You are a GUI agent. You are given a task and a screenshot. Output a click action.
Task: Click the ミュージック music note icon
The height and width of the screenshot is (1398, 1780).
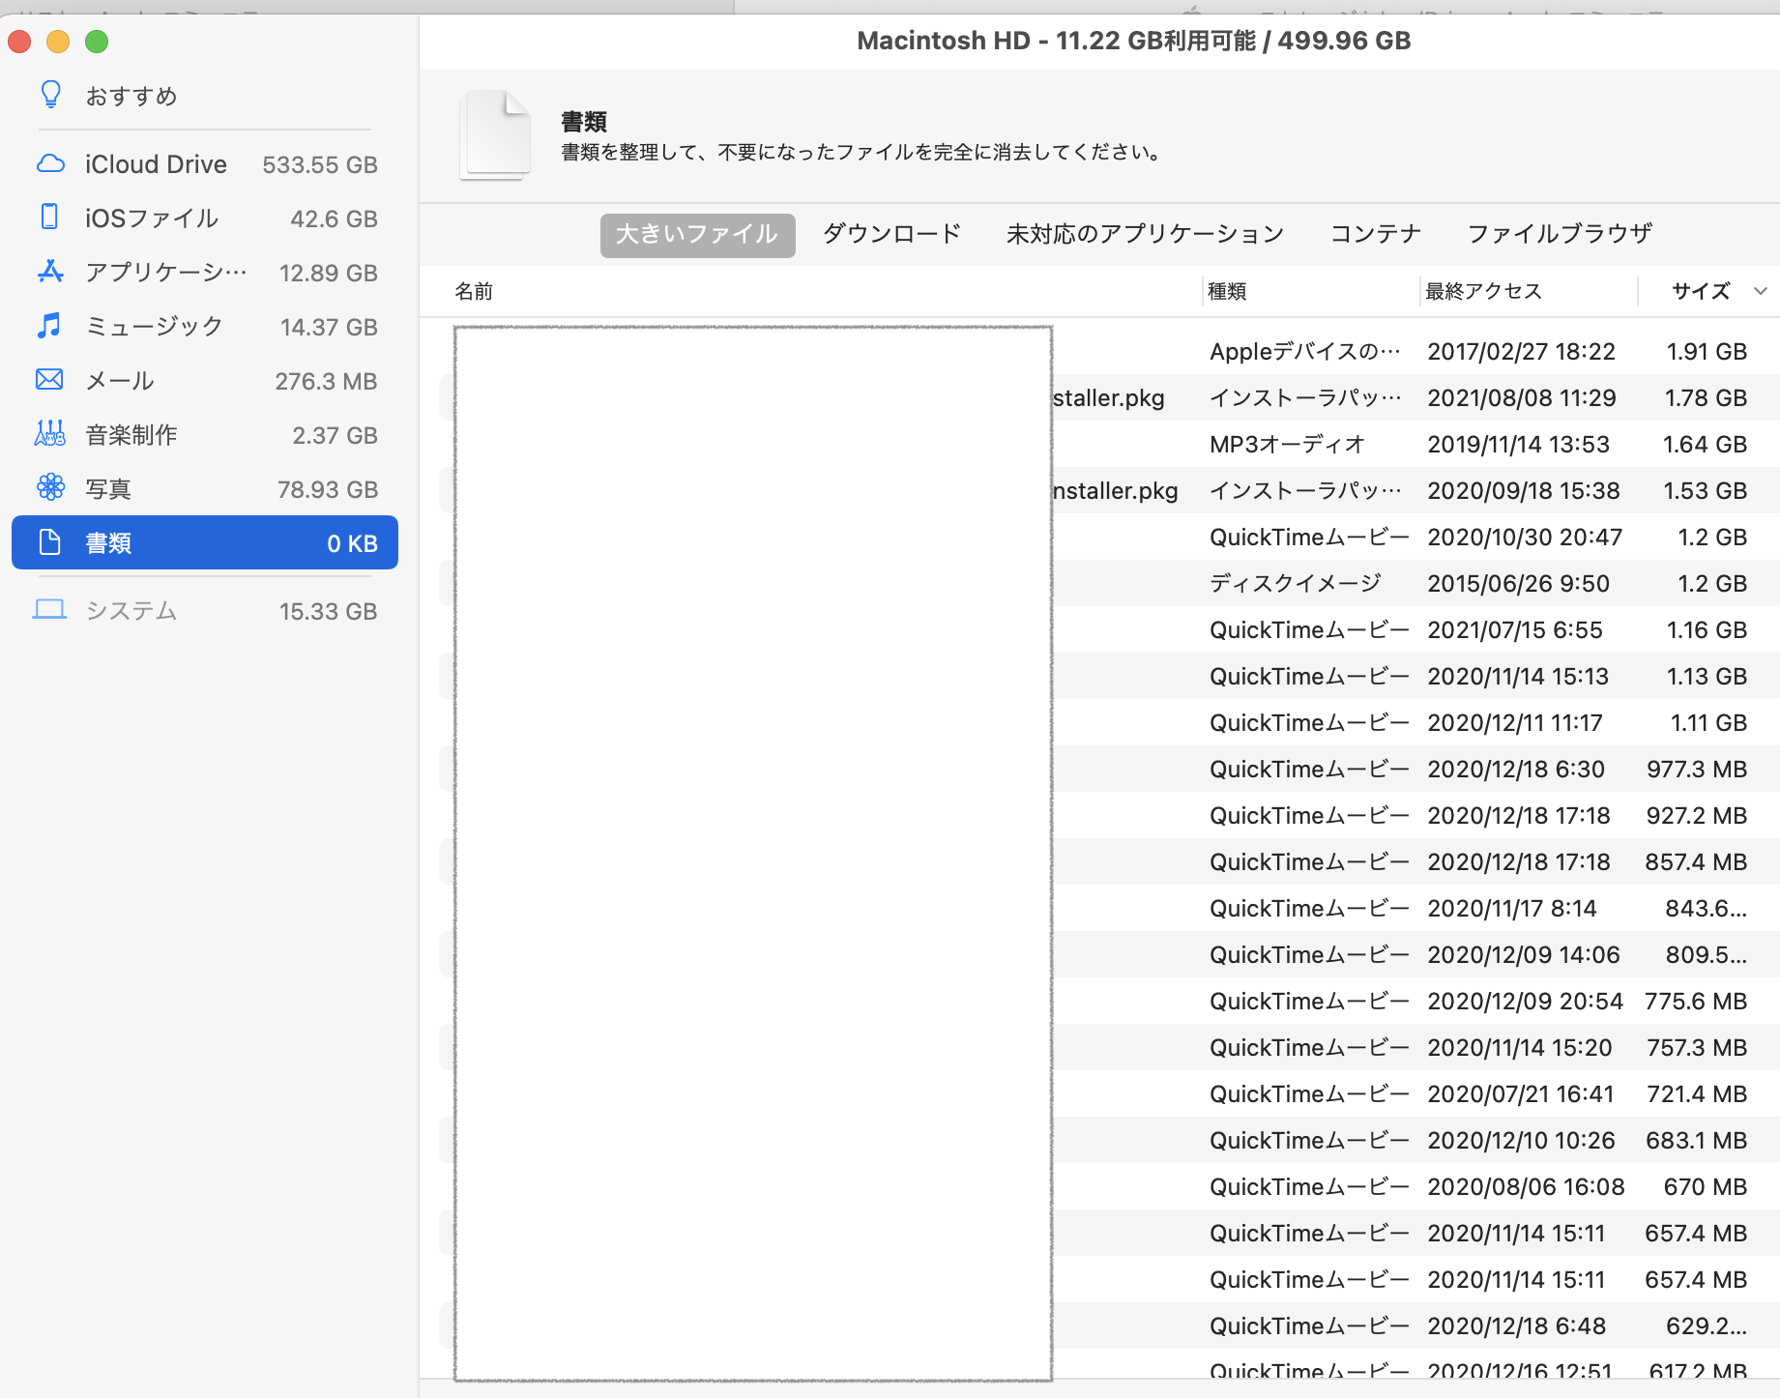50,326
